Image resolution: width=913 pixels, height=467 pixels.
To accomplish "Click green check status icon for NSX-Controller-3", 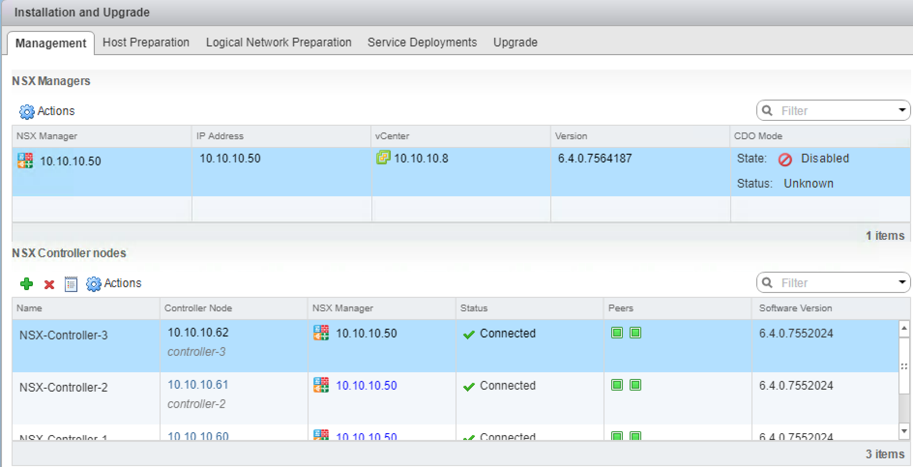I will pos(469,335).
